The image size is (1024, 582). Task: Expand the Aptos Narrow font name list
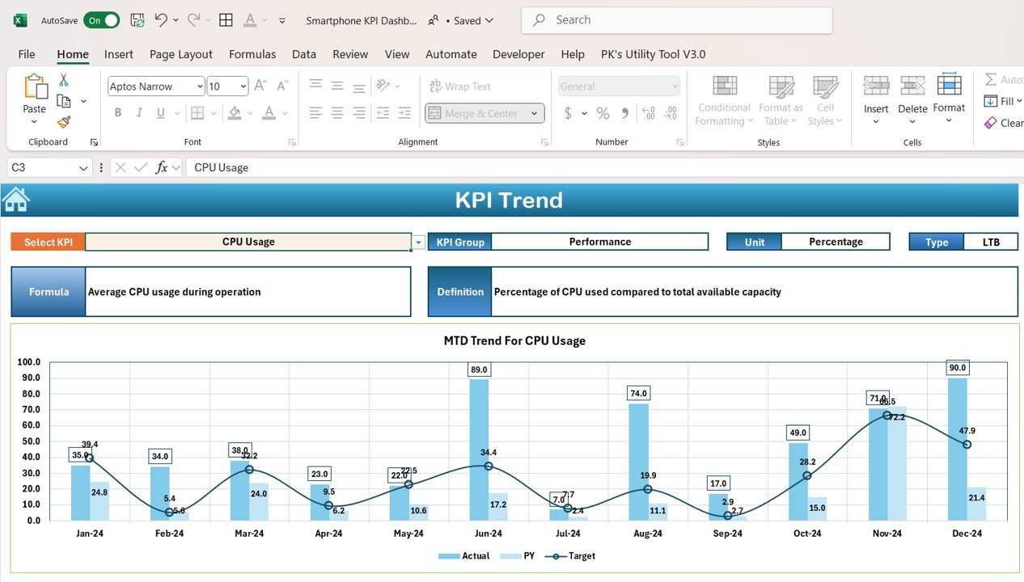(x=199, y=86)
